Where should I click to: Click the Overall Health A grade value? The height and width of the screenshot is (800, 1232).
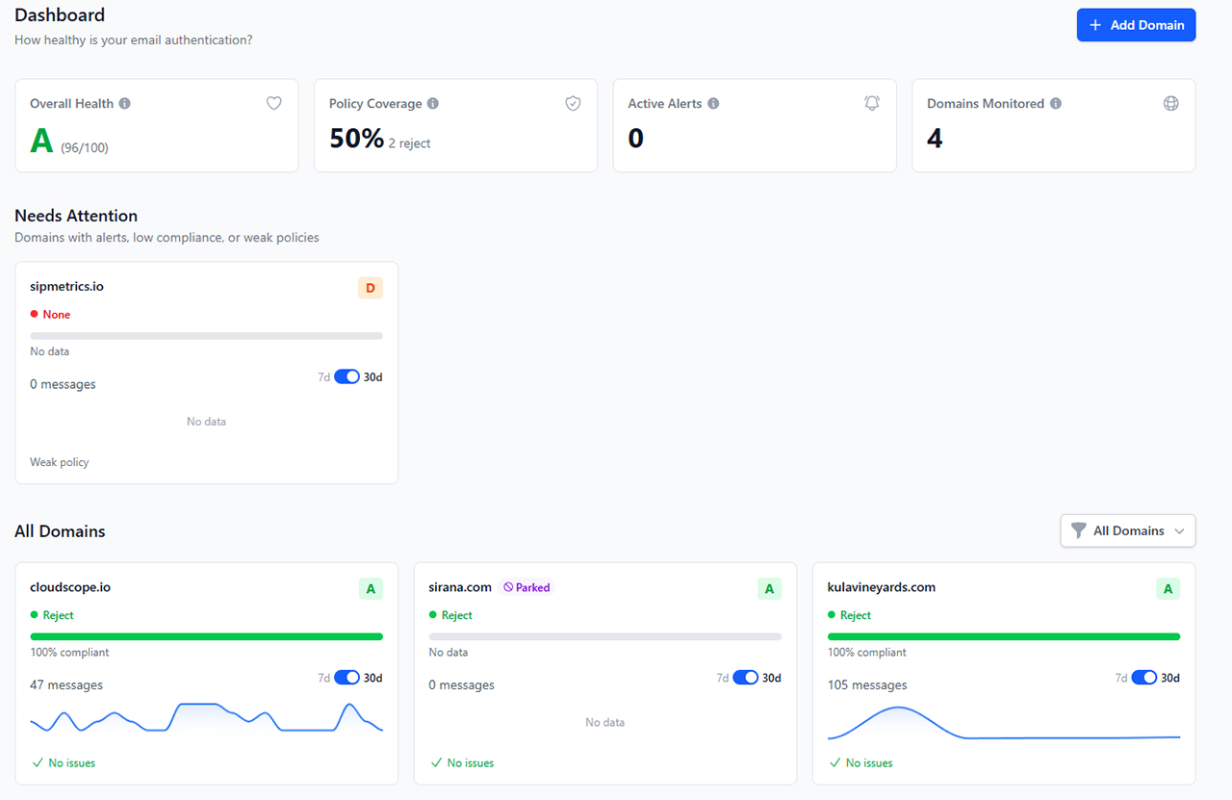pyautogui.click(x=41, y=141)
